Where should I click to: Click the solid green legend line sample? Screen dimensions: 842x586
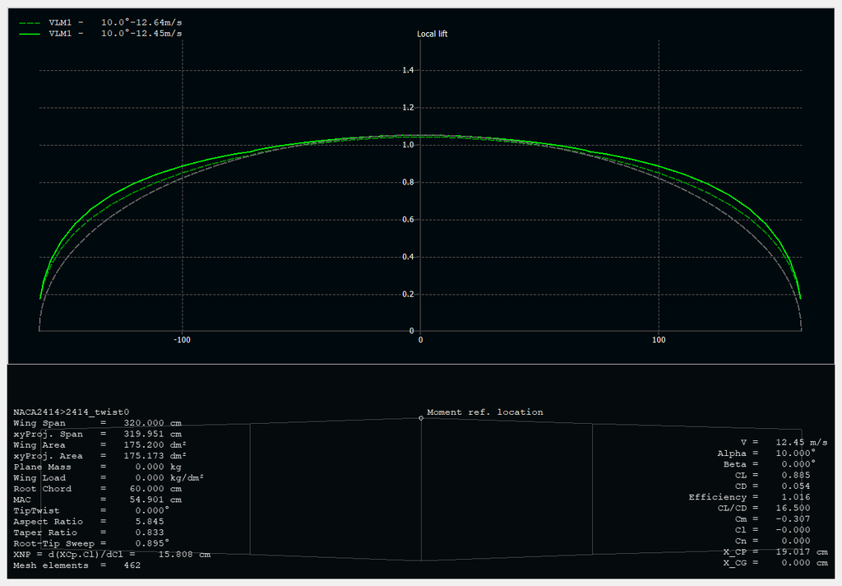tap(29, 34)
